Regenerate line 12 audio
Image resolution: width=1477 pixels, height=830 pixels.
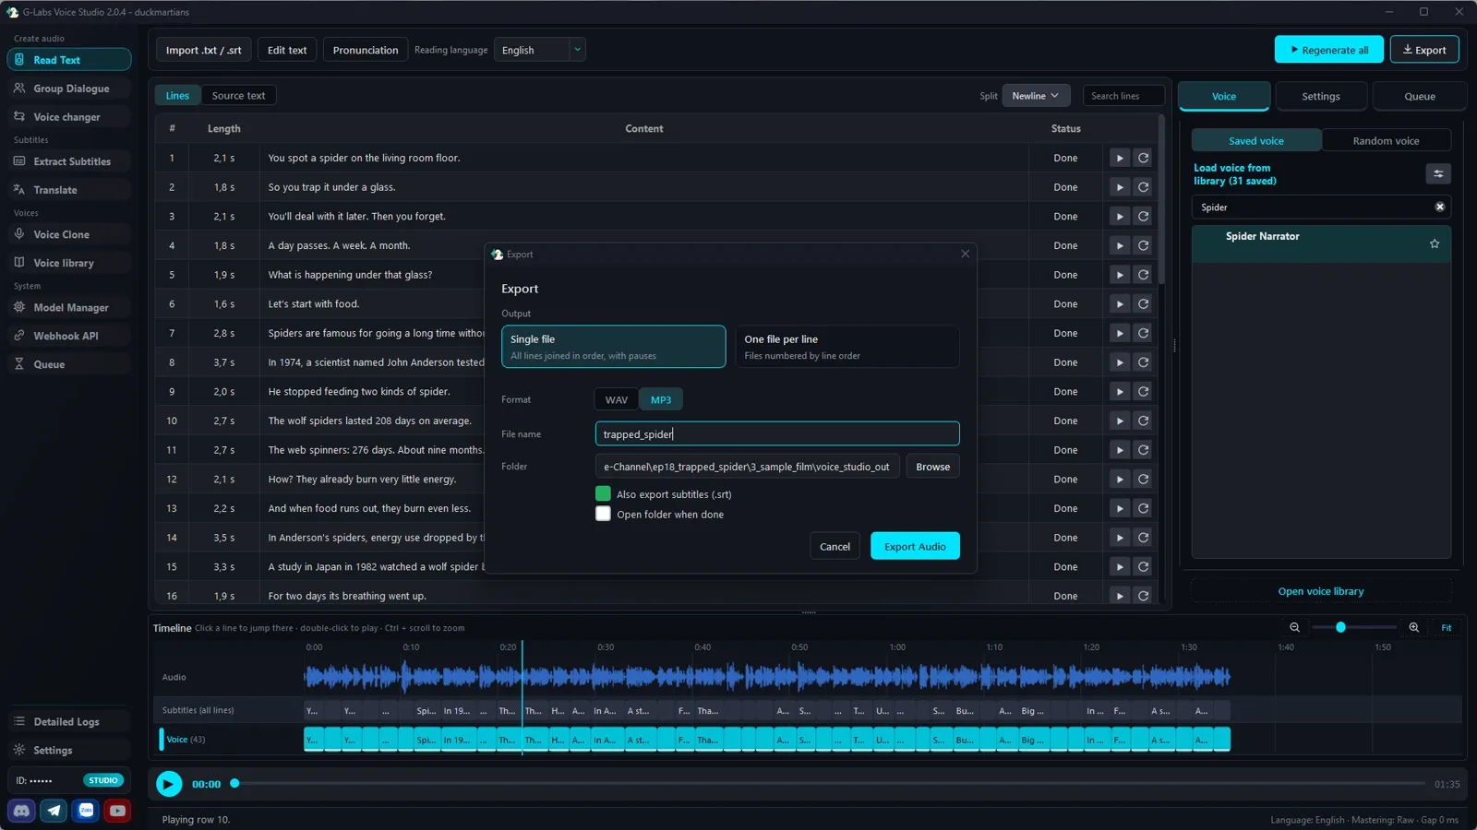coord(1143,479)
